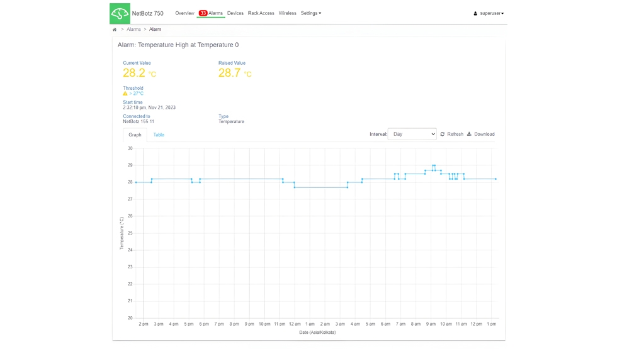Click the Download icon above graph
617x352 pixels.
(x=469, y=134)
